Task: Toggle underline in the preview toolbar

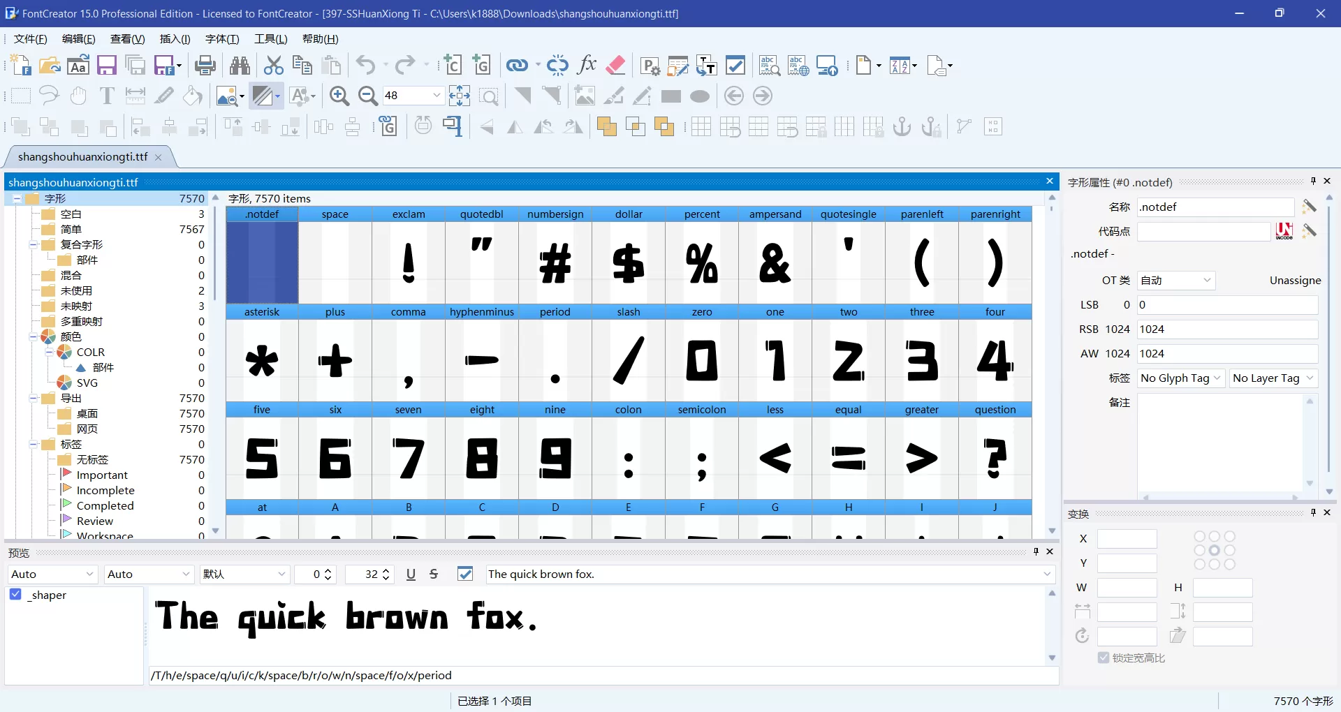Action: click(x=411, y=574)
